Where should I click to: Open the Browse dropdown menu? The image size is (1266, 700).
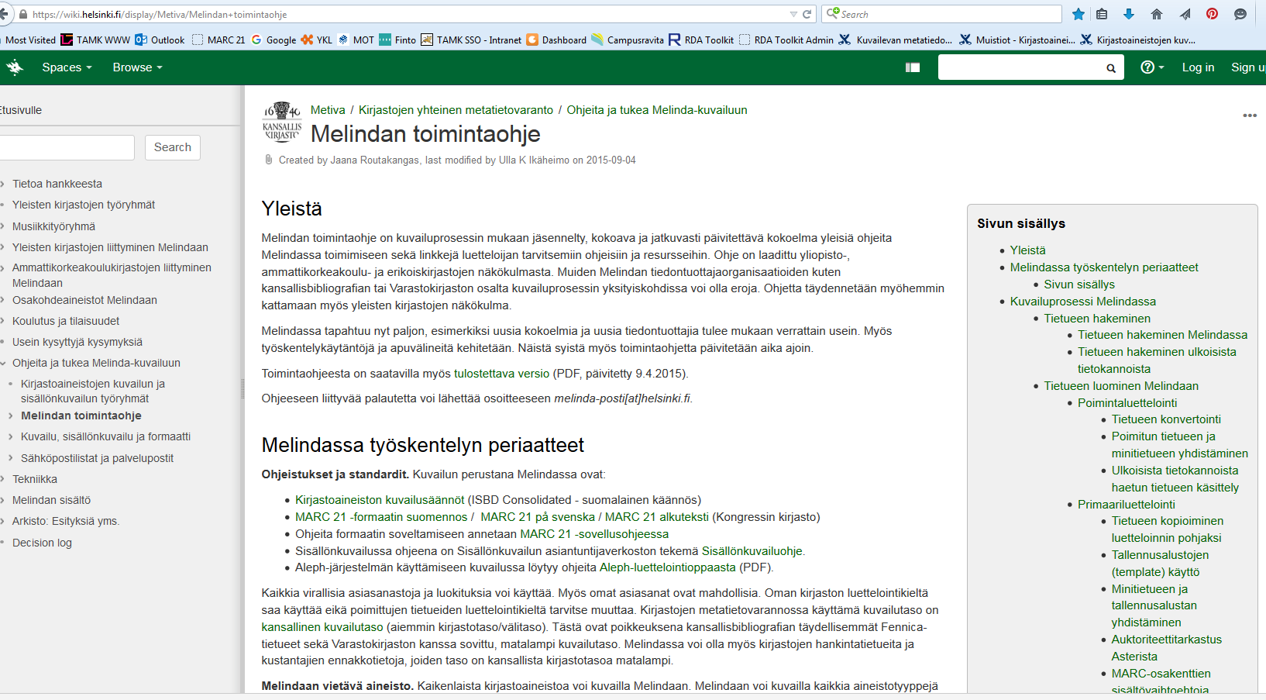pyautogui.click(x=138, y=67)
